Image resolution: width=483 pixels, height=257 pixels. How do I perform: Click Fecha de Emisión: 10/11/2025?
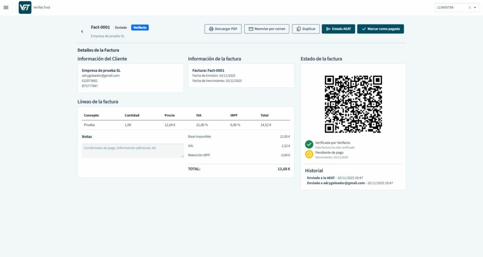click(214, 75)
